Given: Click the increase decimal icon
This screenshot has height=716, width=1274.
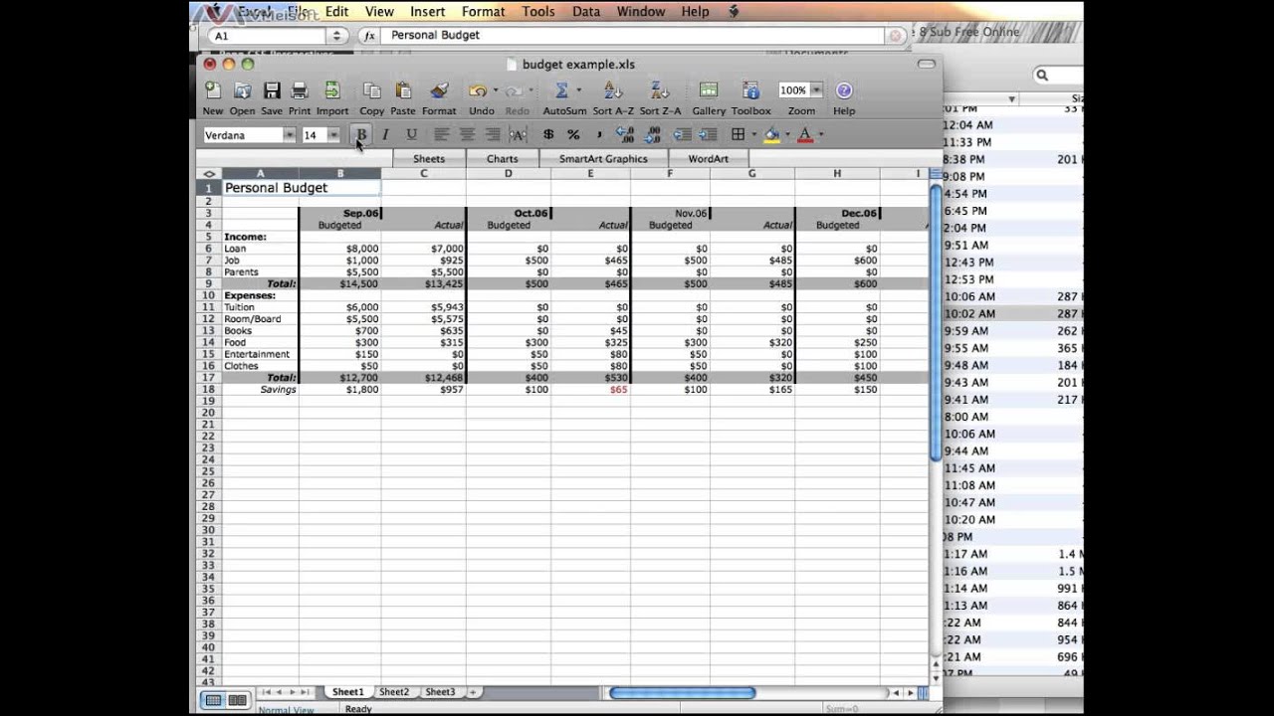Looking at the screenshot, I should pos(625,134).
